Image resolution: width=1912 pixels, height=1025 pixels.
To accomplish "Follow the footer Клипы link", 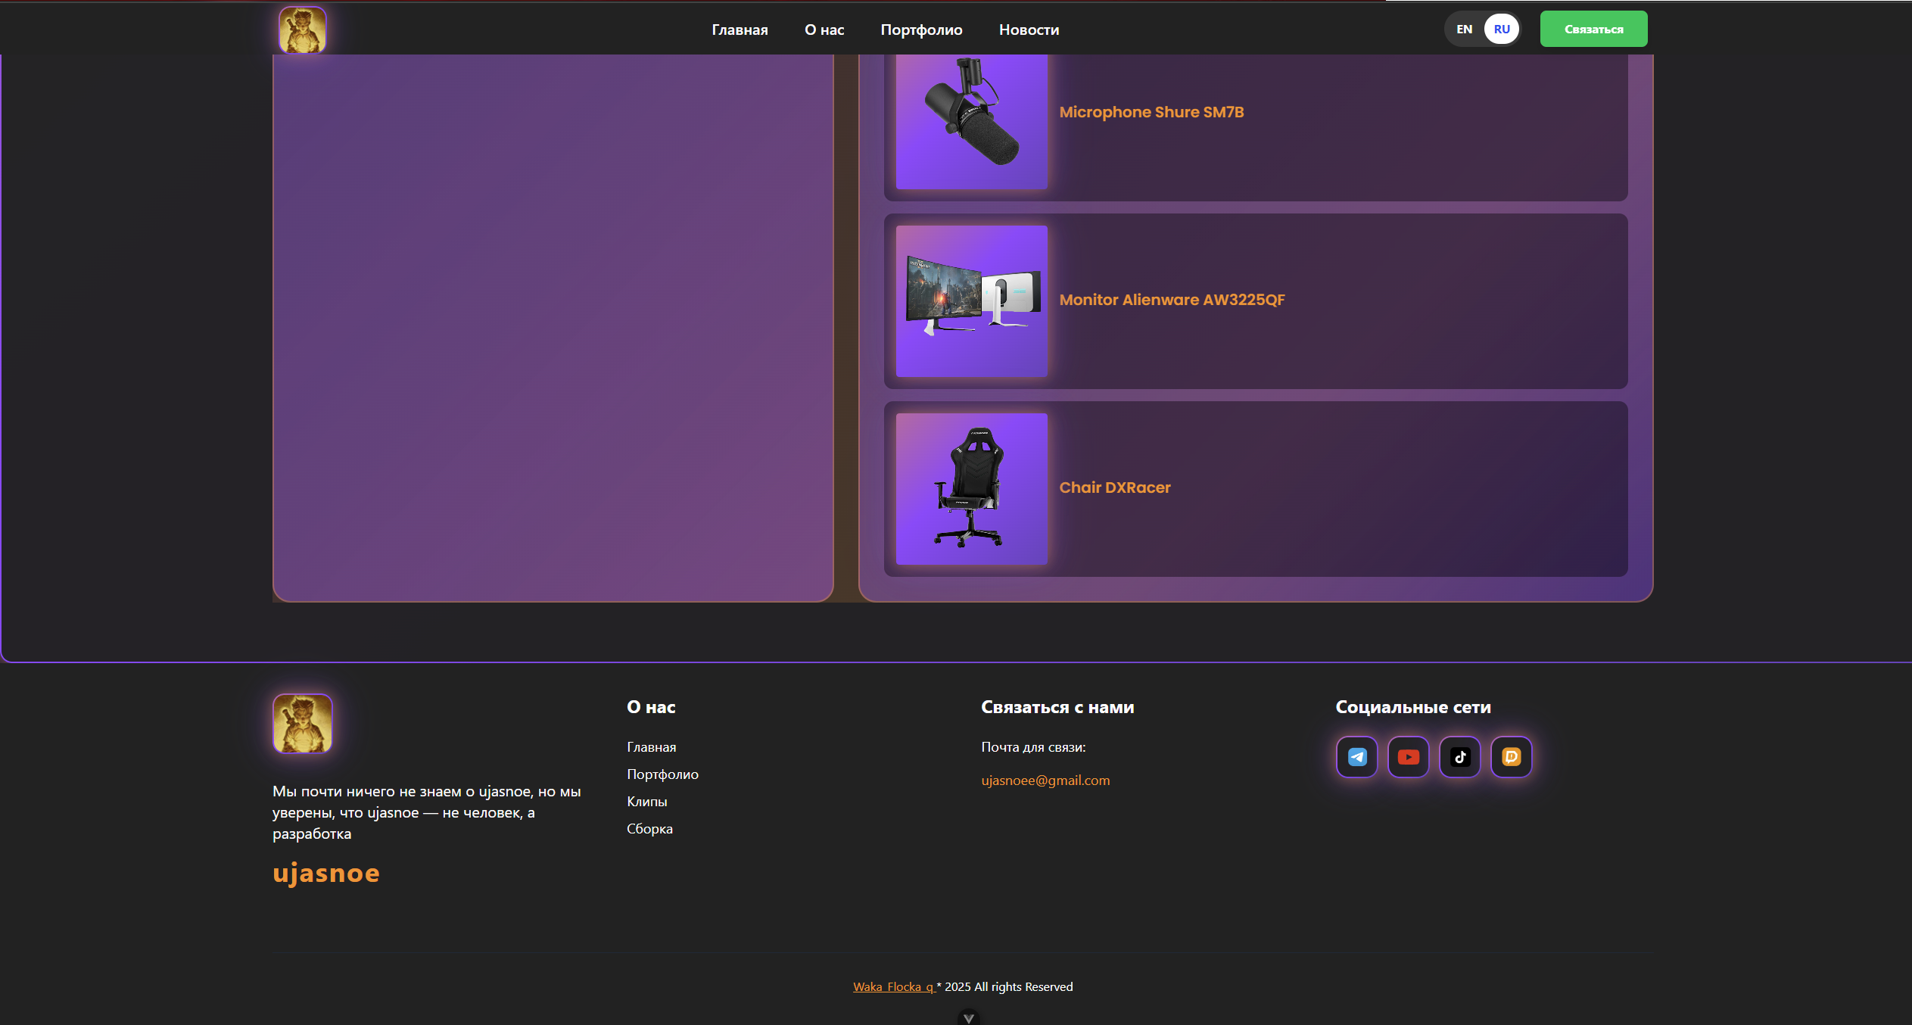I will 646,801.
